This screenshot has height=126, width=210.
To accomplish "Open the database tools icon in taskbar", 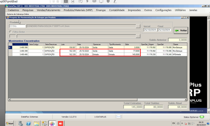I will coord(44,123).
